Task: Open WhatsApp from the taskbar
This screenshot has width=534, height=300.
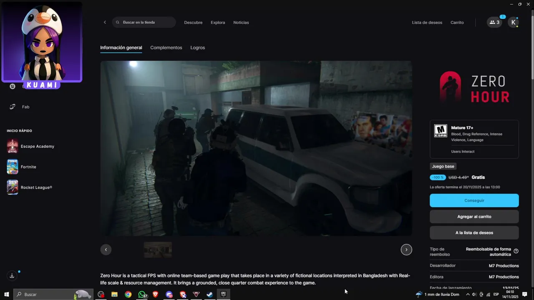Action: (142, 294)
